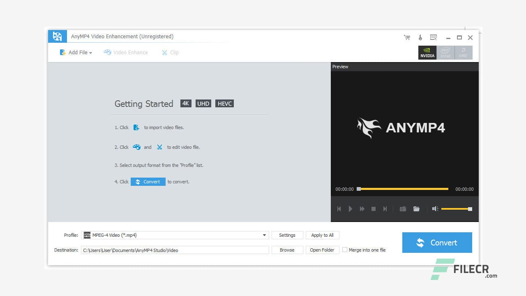Mute the preview audio speaker

click(435, 209)
